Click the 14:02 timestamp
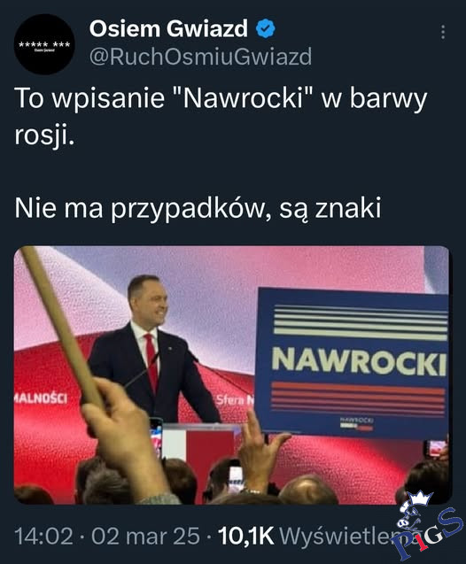The width and height of the screenshot is (466, 564). coord(44,536)
